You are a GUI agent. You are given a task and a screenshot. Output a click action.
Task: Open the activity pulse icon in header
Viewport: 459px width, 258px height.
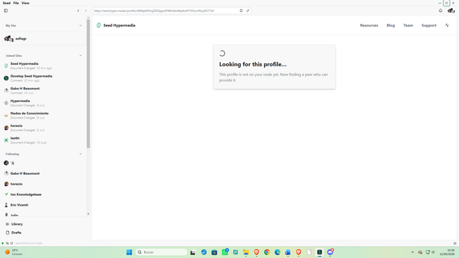tap(447, 25)
